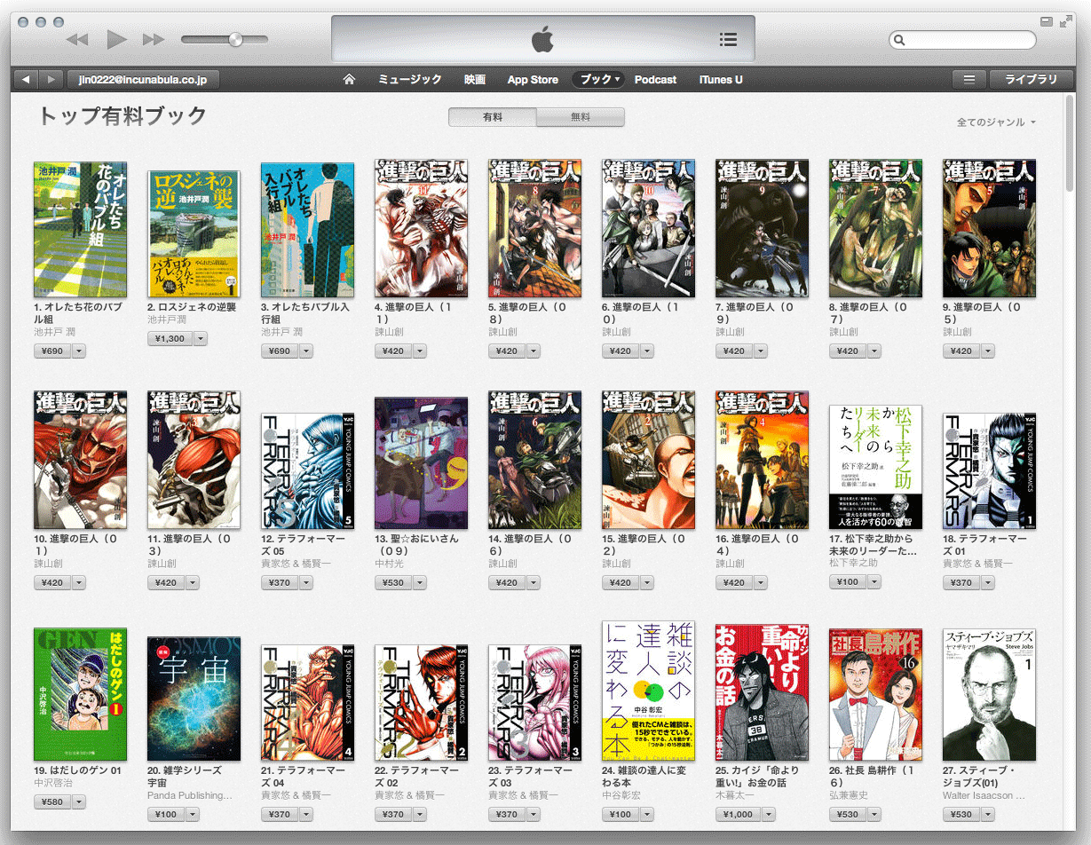The image size is (1091, 845).
Task: Open the Up Next list icon
Action: click(x=728, y=39)
